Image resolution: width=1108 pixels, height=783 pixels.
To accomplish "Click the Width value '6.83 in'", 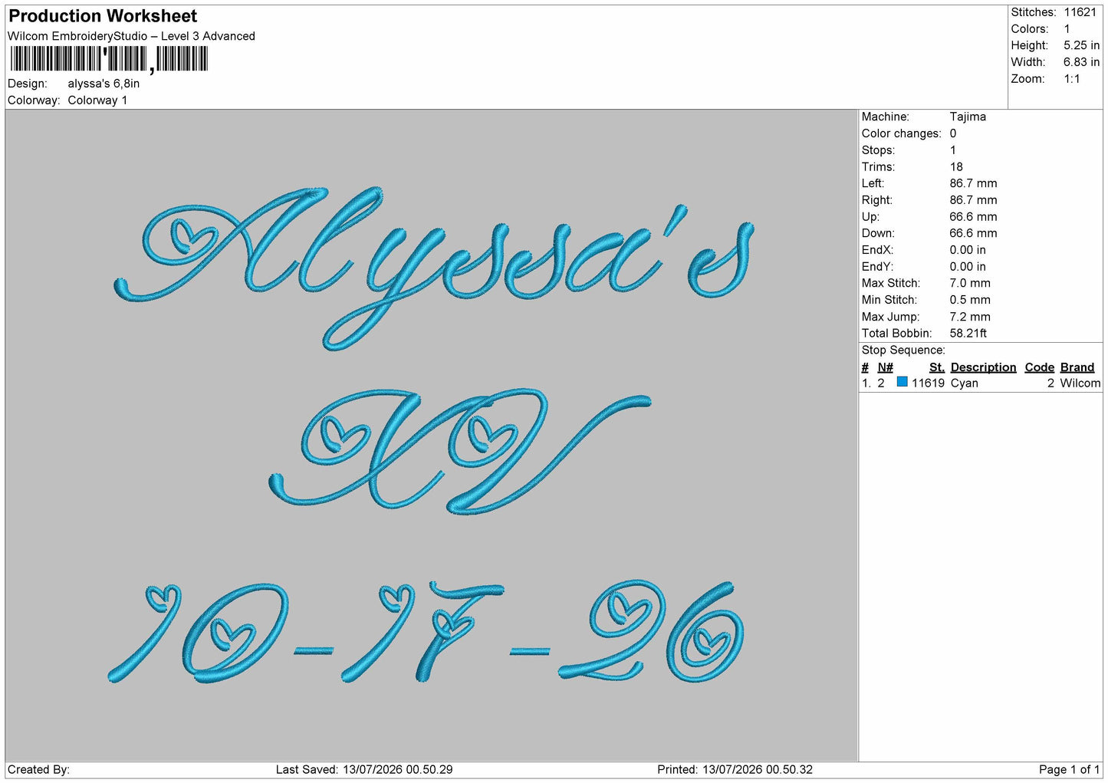I will [1081, 62].
